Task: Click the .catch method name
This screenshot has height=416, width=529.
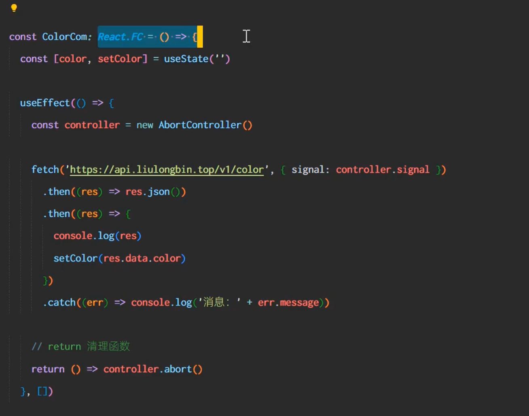Action: 61,303
